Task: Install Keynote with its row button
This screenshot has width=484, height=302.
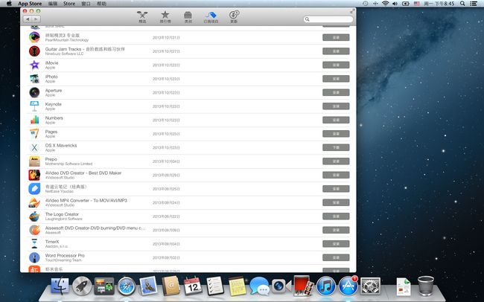Action: [x=336, y=106]
